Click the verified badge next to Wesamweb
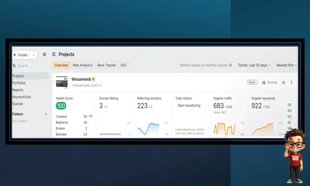 pyautogui.click(x=94, y=79)
